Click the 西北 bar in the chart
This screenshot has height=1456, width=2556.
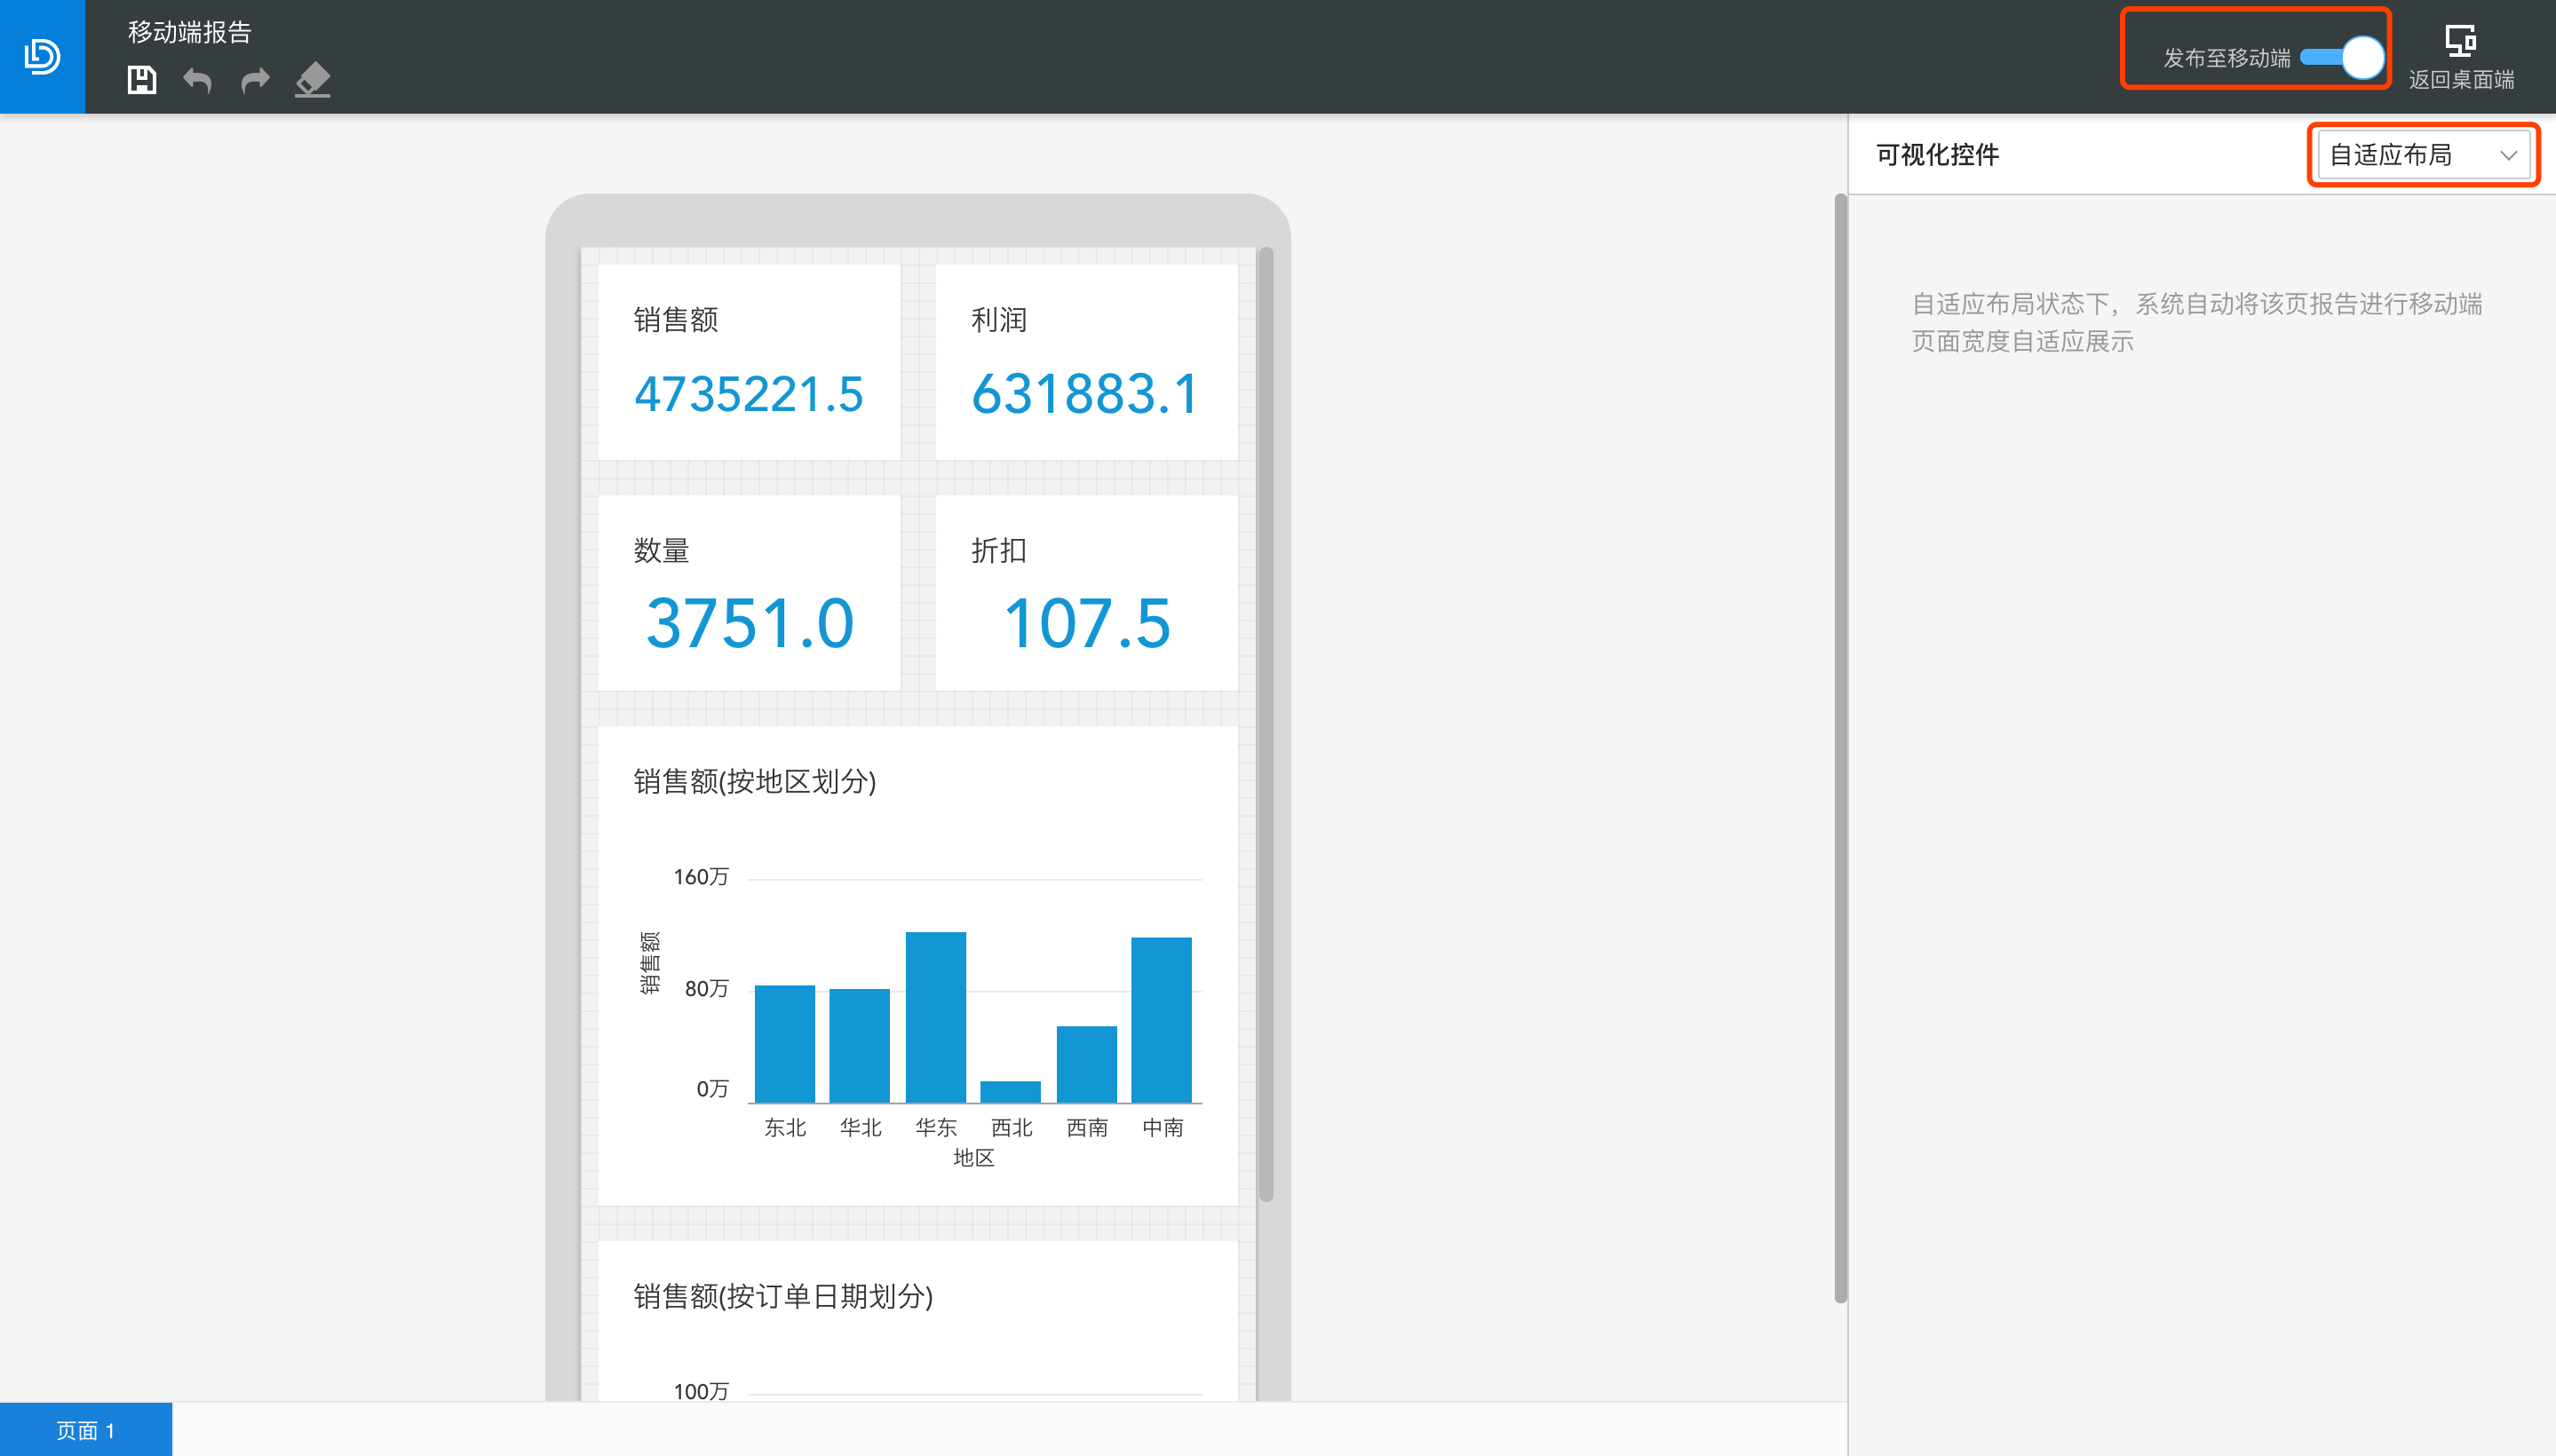1011,1092
